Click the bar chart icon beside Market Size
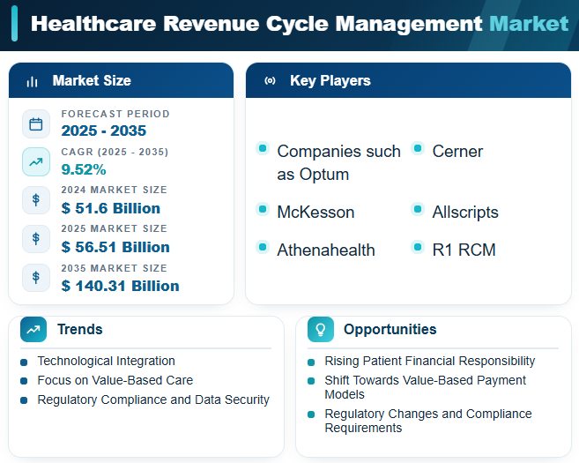 pos(32,82)
